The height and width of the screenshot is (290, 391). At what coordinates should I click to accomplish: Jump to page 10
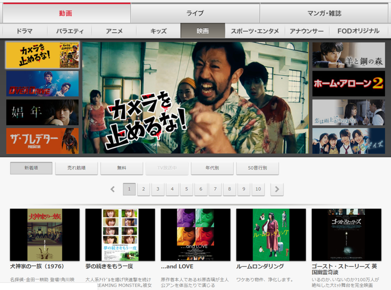tap(258, 189)
